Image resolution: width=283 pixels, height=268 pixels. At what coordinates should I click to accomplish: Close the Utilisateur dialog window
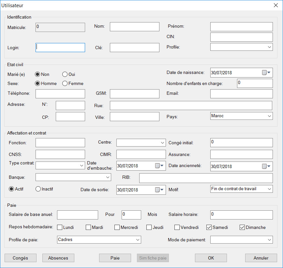(275, 5)
